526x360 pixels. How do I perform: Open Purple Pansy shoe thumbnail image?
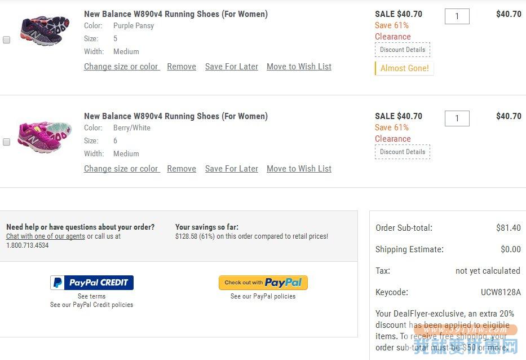(45, 30)
